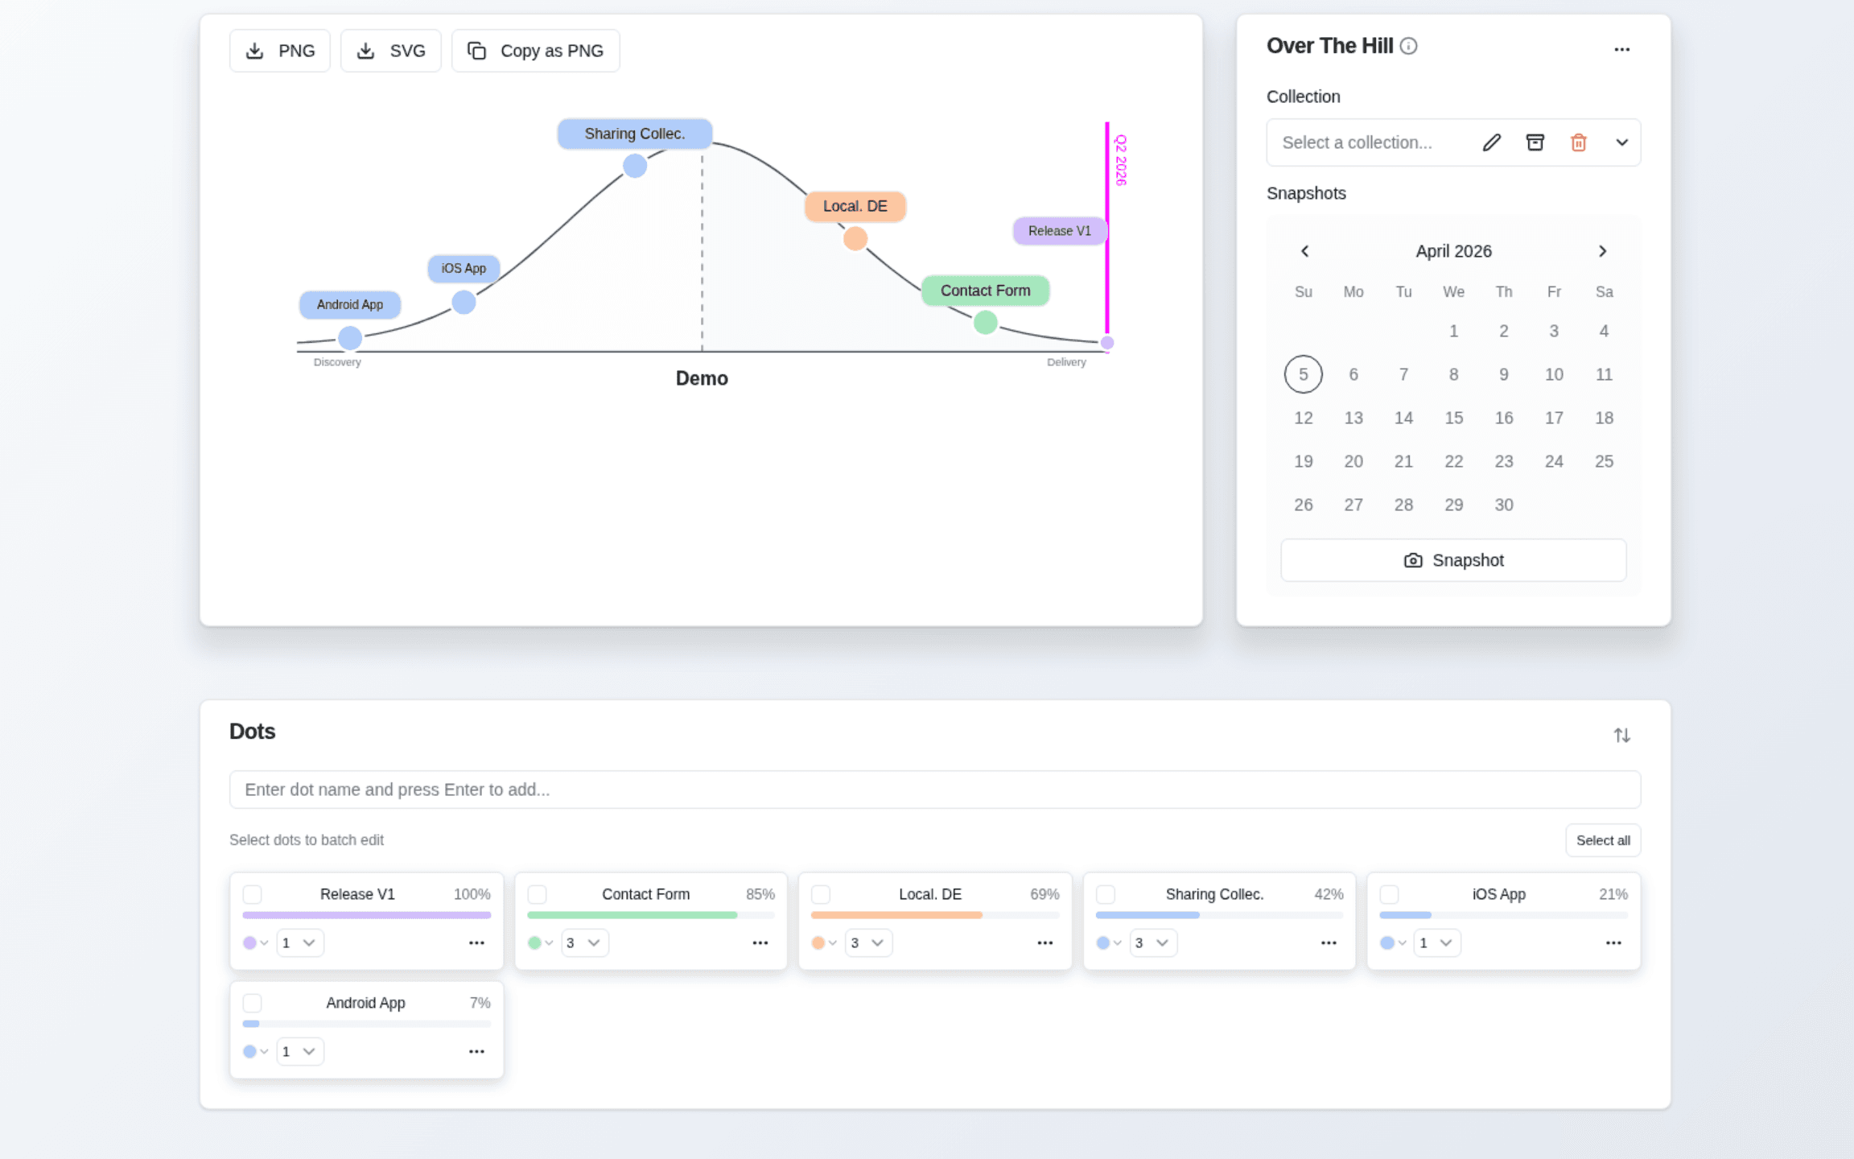Focus the Enter dot name input field

click(x=935, y=790)
